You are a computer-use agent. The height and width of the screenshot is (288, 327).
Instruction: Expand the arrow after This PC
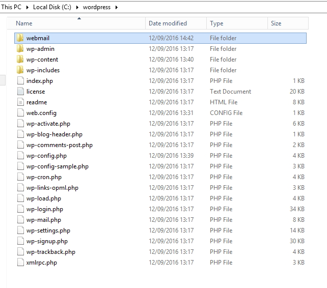tap(28, 7)
